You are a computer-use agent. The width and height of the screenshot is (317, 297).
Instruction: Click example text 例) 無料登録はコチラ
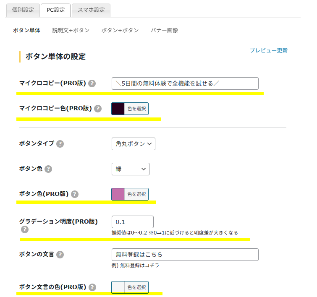click(x=135, y=265)
